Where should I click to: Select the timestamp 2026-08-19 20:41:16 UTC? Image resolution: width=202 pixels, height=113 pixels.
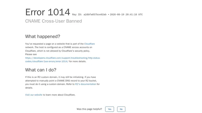tap(126, 15)
